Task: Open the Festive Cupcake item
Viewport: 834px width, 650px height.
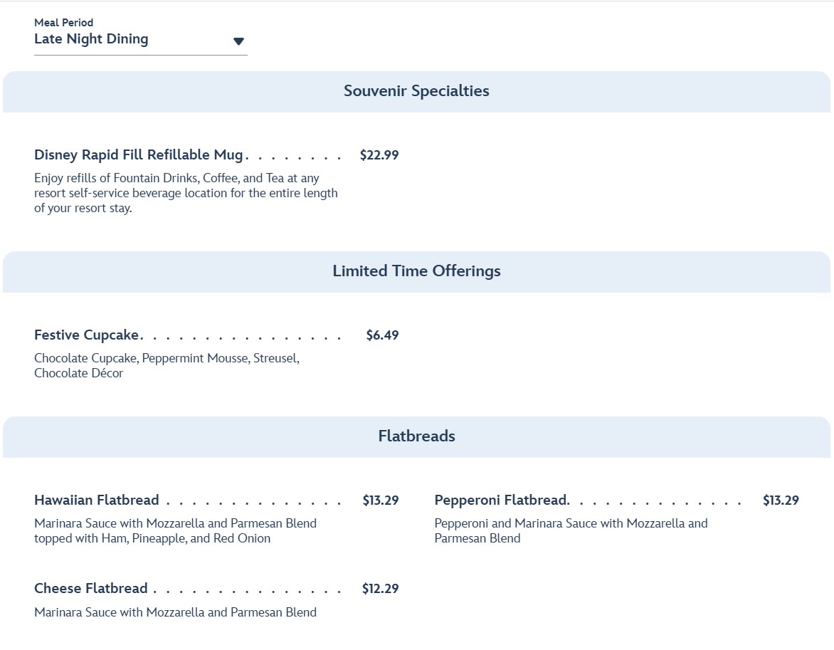Action: (87, 335)
